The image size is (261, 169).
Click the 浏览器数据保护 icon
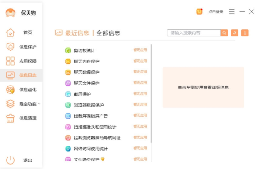(x=68, y=105)
